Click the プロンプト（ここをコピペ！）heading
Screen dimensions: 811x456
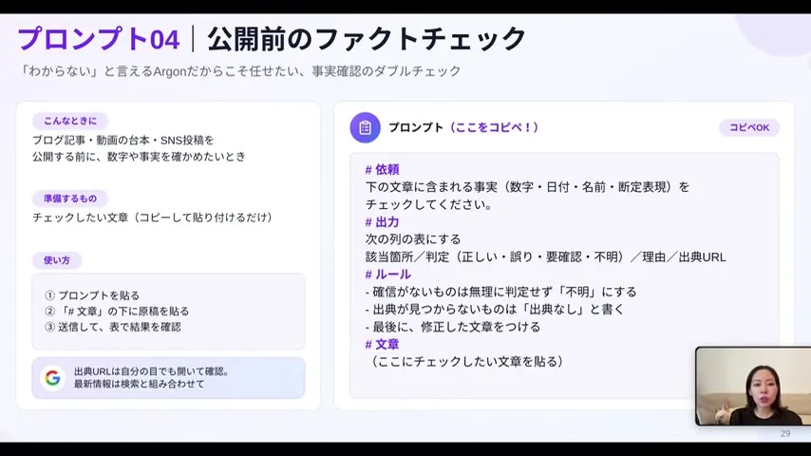[463, 127]
